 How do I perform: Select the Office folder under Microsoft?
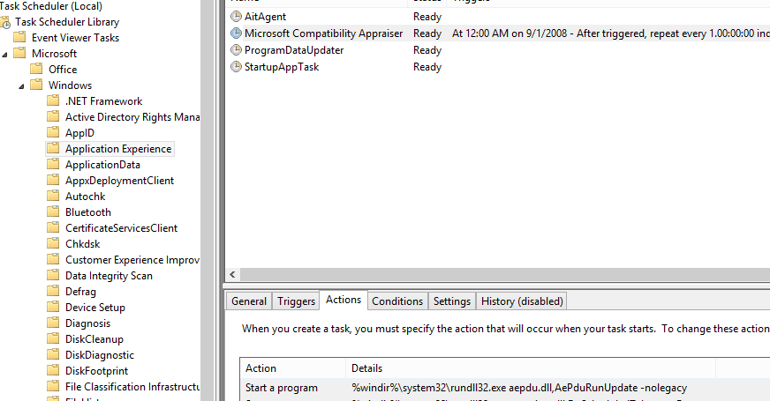tap(63, 70)
